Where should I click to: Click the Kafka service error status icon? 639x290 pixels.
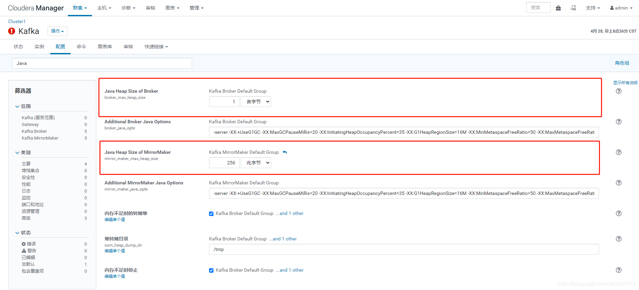coord(12,31)
